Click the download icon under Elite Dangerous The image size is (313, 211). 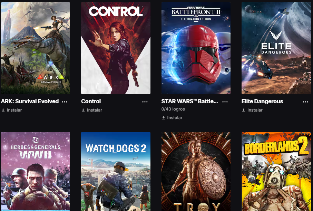point(244,110)
